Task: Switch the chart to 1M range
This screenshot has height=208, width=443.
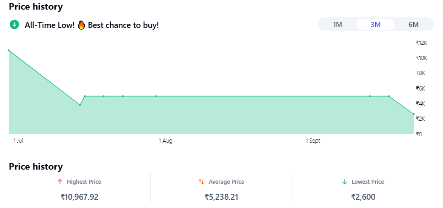Action: tap(337, 25)
